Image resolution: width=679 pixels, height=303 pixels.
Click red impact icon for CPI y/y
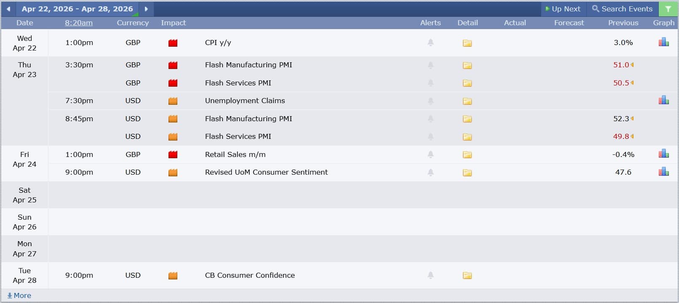[173, 43]
